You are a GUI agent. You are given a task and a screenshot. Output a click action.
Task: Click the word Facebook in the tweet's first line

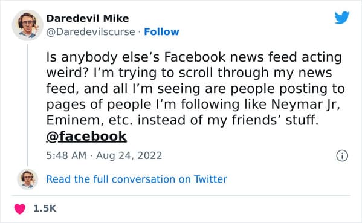click(x=195, y=57)
